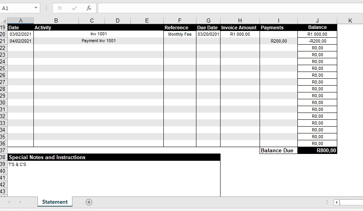The height and width of the screenshot is (211, 363).
Task: Click inside the Name Box showing A1
Action: coord(16,8)
